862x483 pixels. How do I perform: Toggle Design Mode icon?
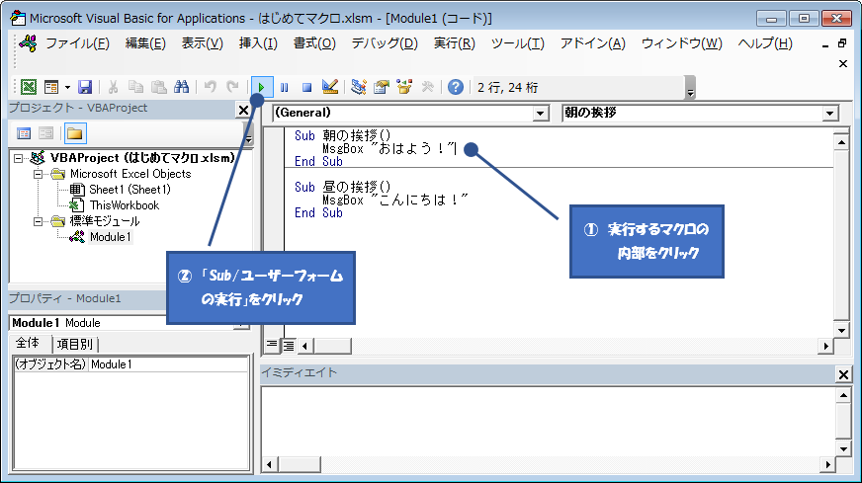coord(330,87)
